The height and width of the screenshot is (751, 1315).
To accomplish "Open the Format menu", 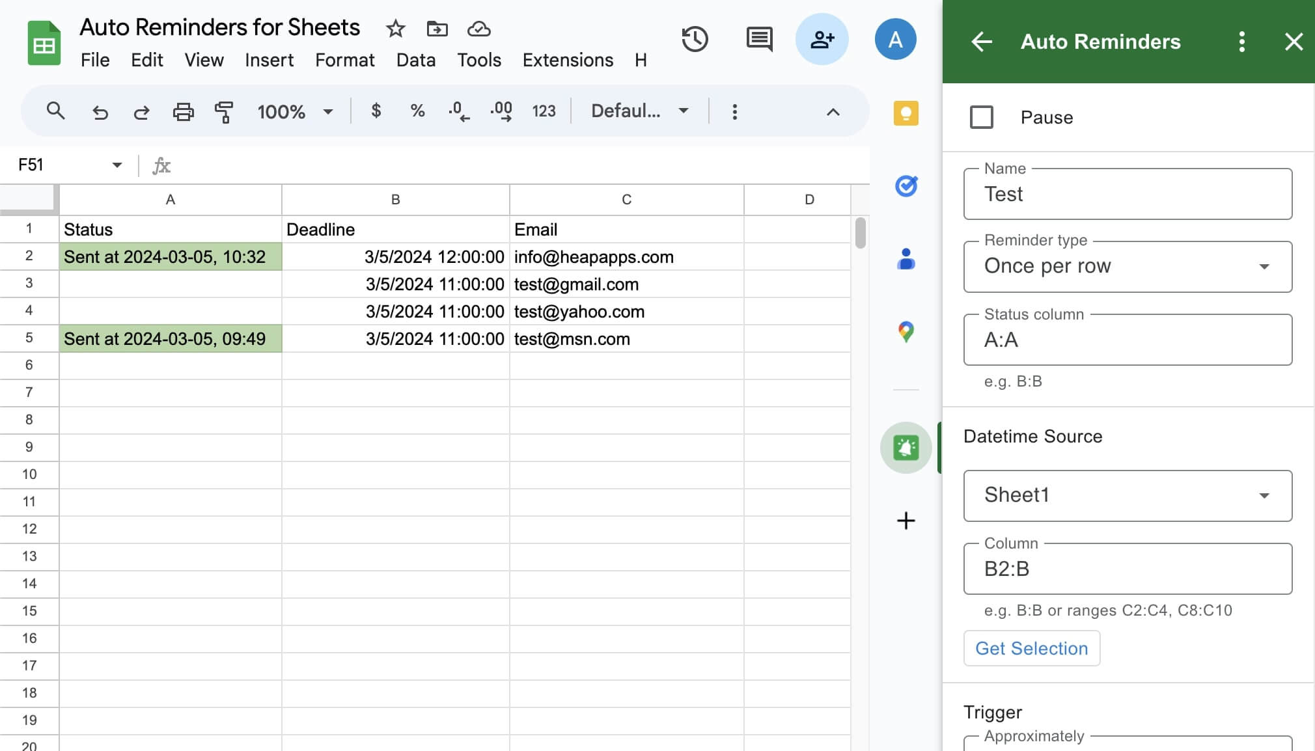I will coord(344,60).
